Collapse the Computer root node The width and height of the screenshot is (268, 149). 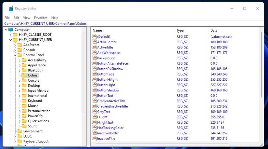pos(6,30)
